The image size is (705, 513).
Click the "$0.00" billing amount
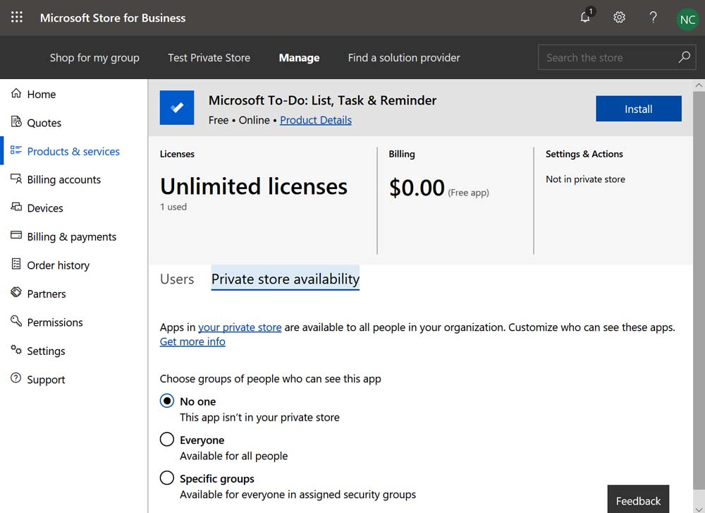pos(417,188)
